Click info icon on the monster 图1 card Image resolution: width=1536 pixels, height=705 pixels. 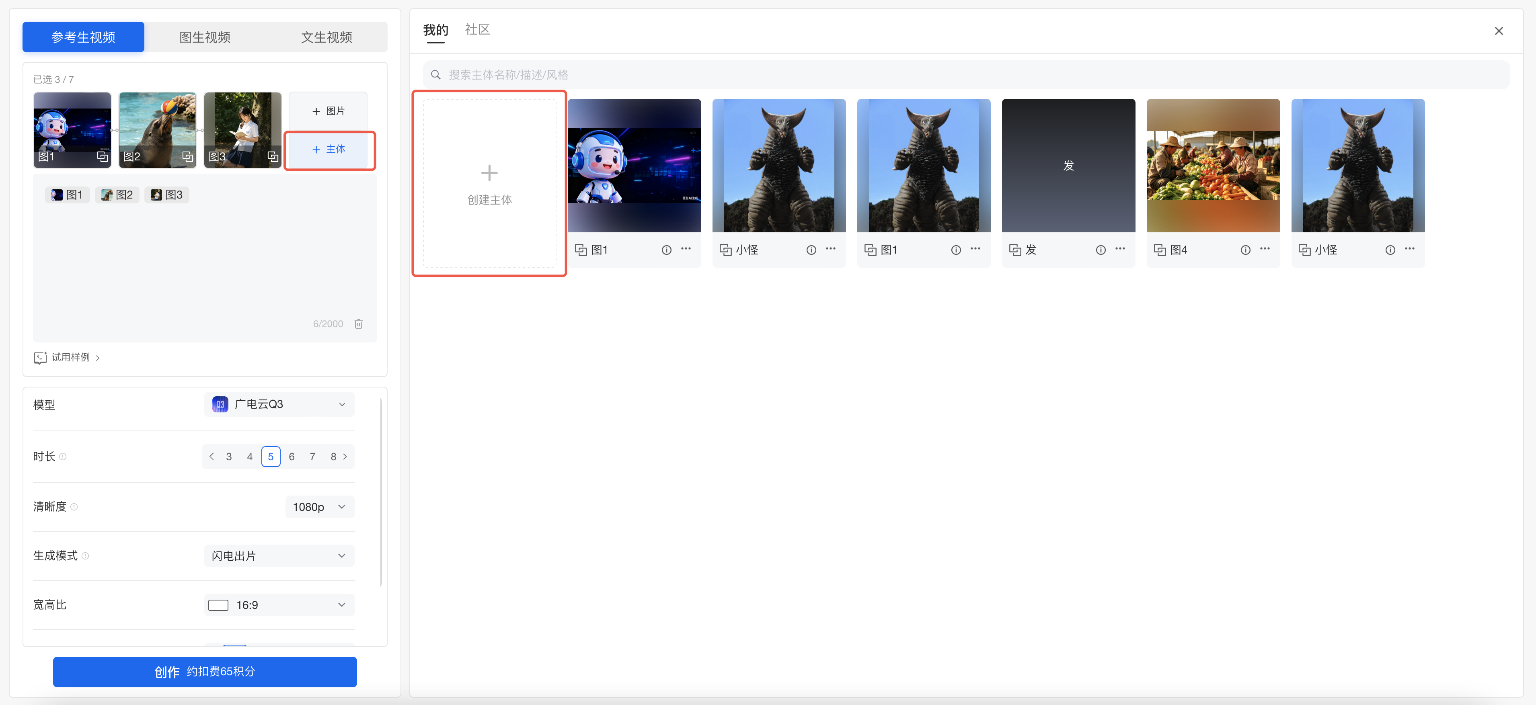click(x=956, y=250)
